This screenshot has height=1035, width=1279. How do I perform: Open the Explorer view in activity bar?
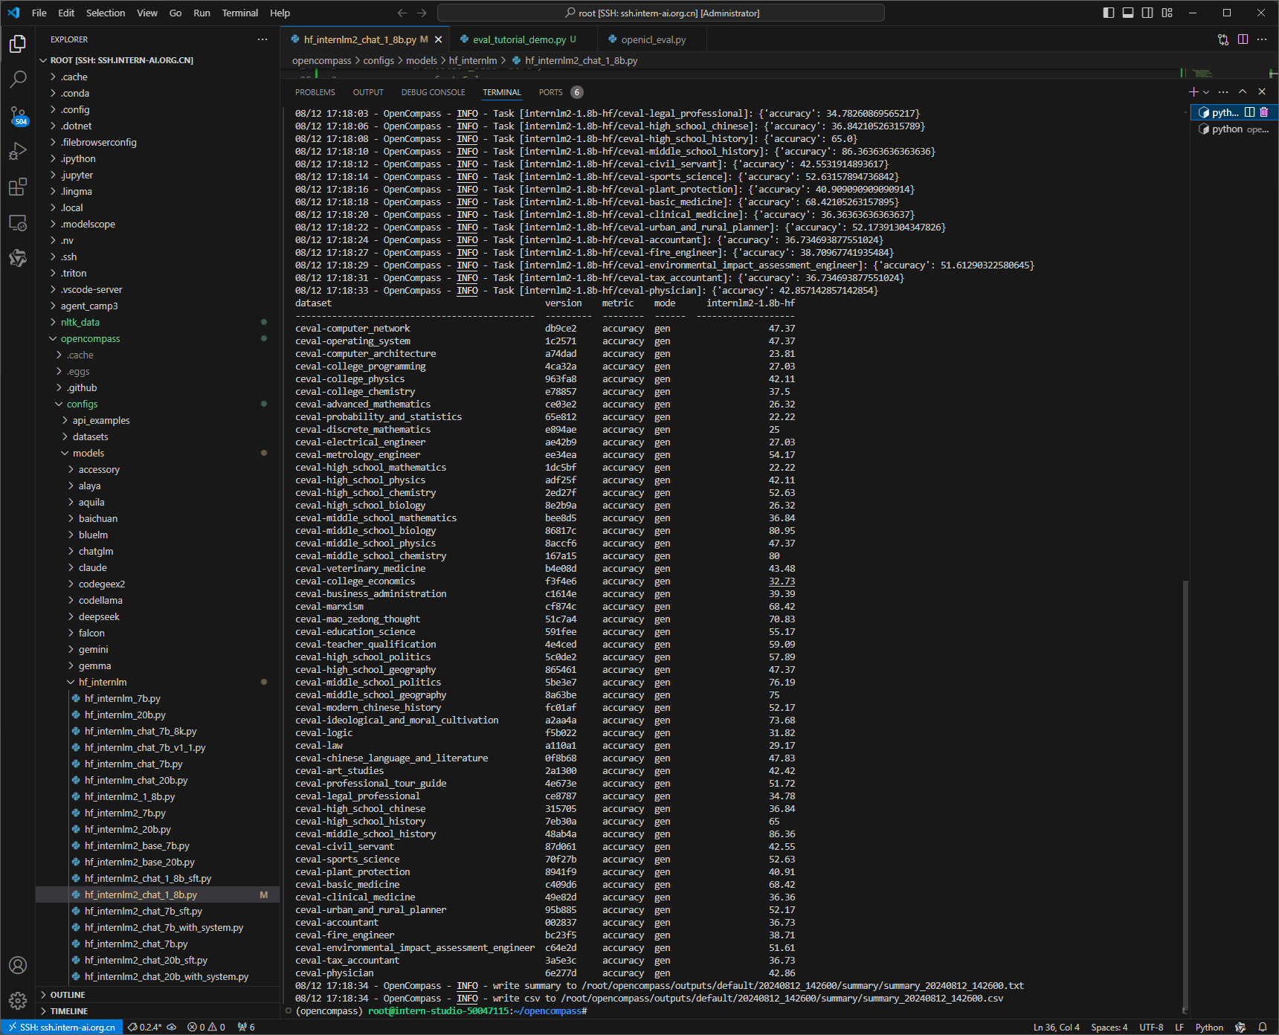pyautogui.click(x=18, y=44)
